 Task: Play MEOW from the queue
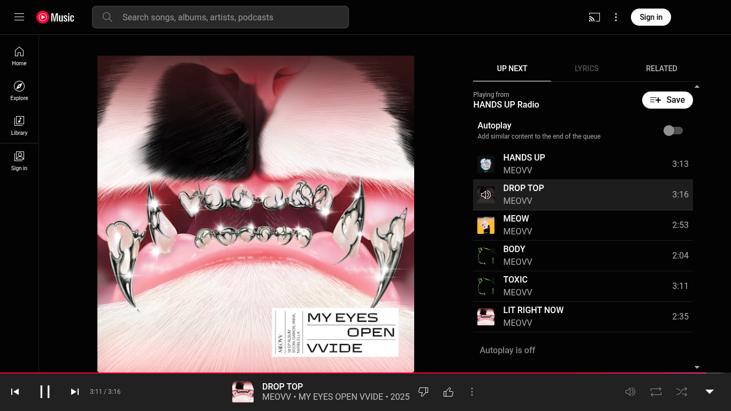coord(583,225)
